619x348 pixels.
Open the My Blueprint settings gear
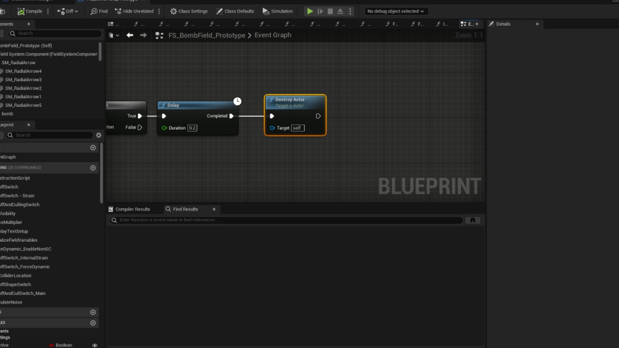click(99, 135)
